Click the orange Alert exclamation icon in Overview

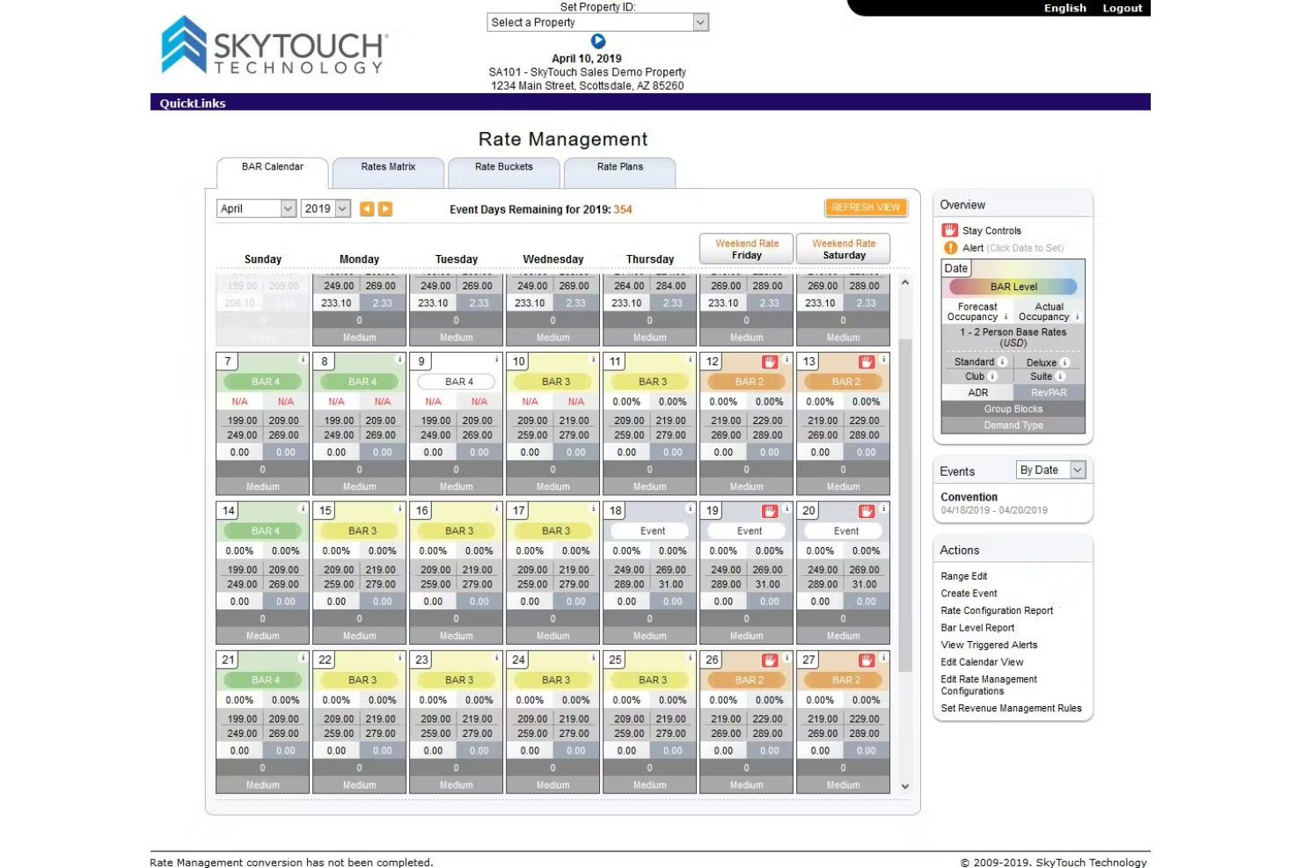(x=950, y=248)
